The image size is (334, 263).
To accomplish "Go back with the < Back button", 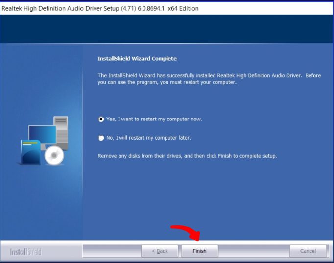I will pos(160,251).
